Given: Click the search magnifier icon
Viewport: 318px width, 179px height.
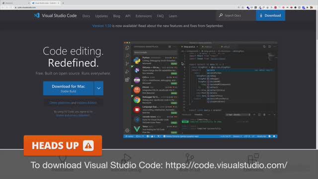Looking at the screenshot, I should (x=221, y=15).
